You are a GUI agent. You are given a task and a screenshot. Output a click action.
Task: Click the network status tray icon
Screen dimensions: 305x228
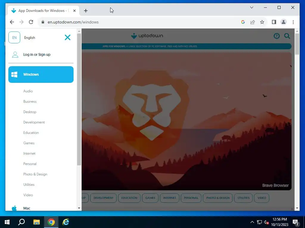[259, 222]
